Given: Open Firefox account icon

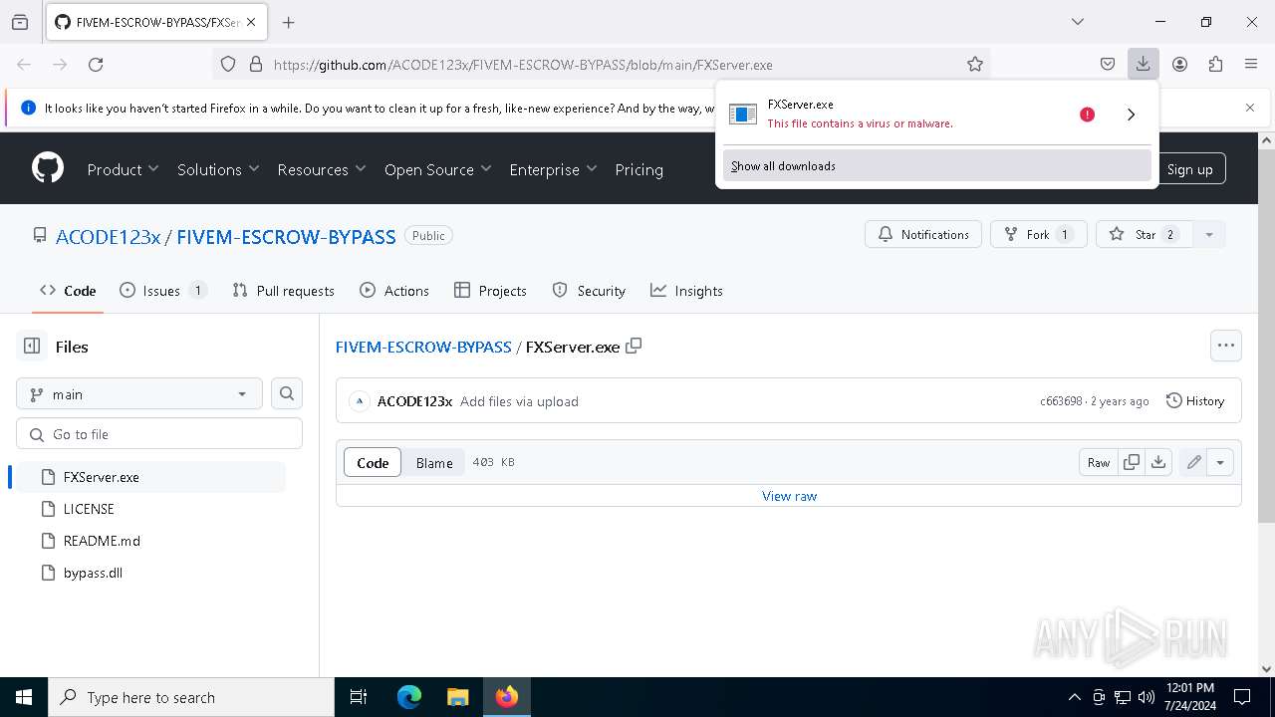Looking at the screenshot, I should (x=1179, y=64).
